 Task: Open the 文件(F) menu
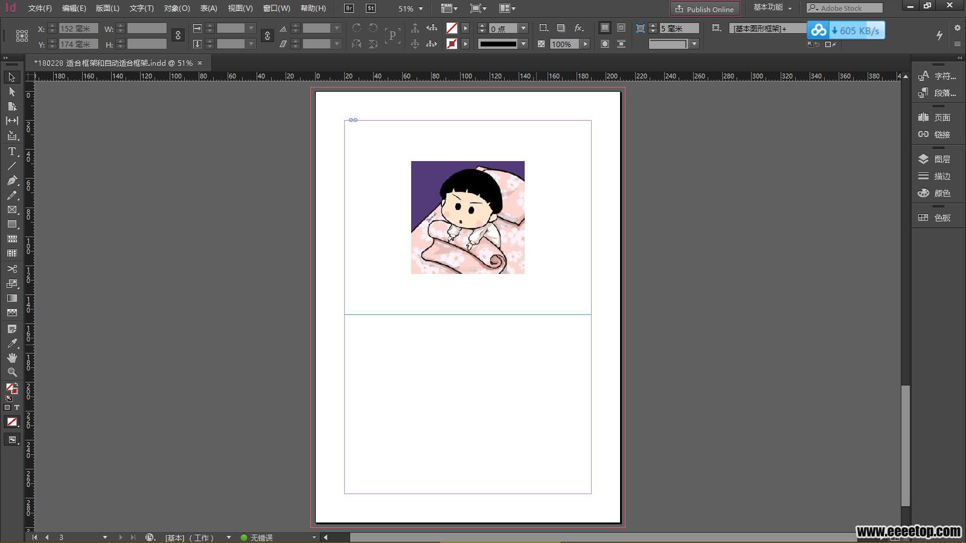coord(40,8)
